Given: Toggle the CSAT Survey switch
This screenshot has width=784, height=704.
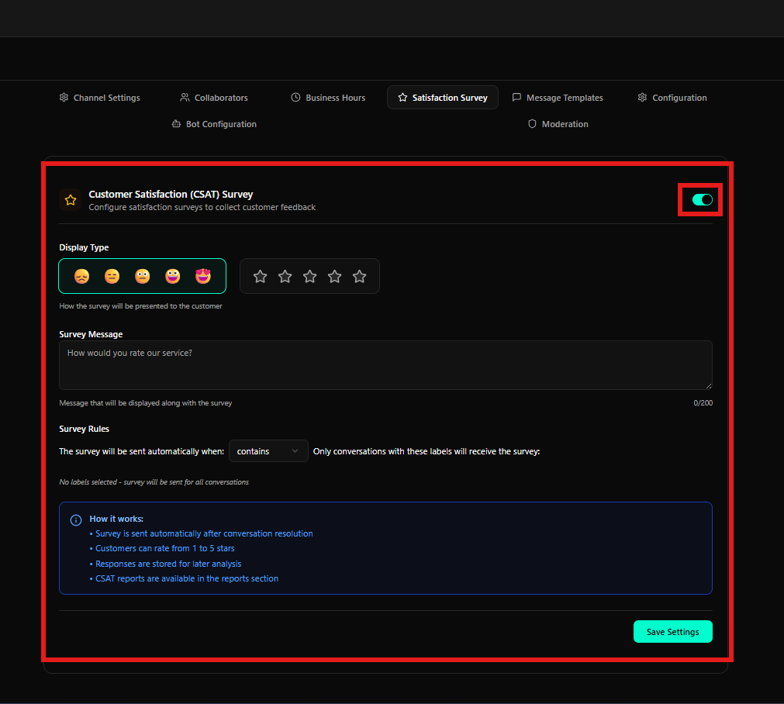Looking at the screenshot, I should tap(702, 200).
